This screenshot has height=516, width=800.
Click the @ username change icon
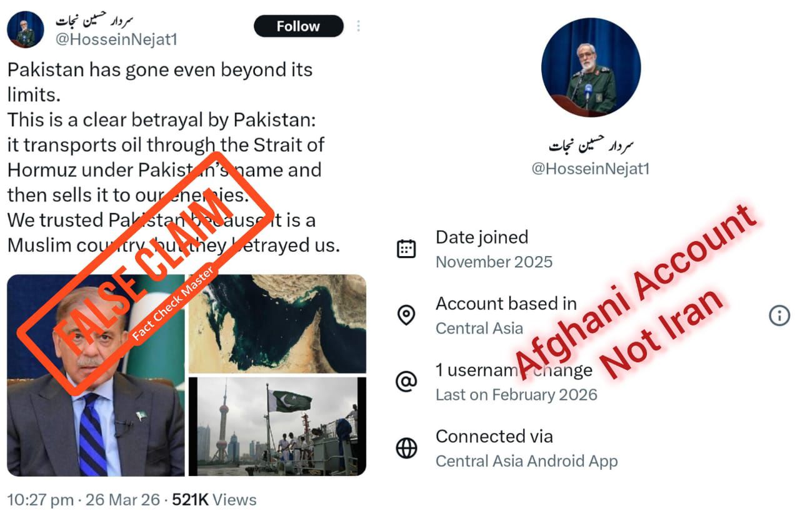point(406,382)
